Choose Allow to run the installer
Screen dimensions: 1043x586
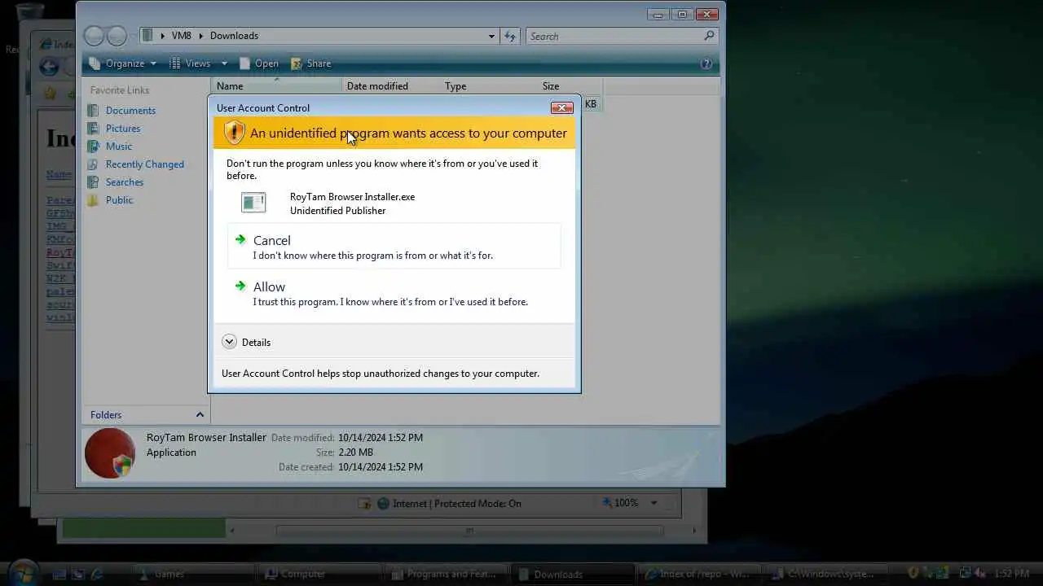(x=394, y=293)
